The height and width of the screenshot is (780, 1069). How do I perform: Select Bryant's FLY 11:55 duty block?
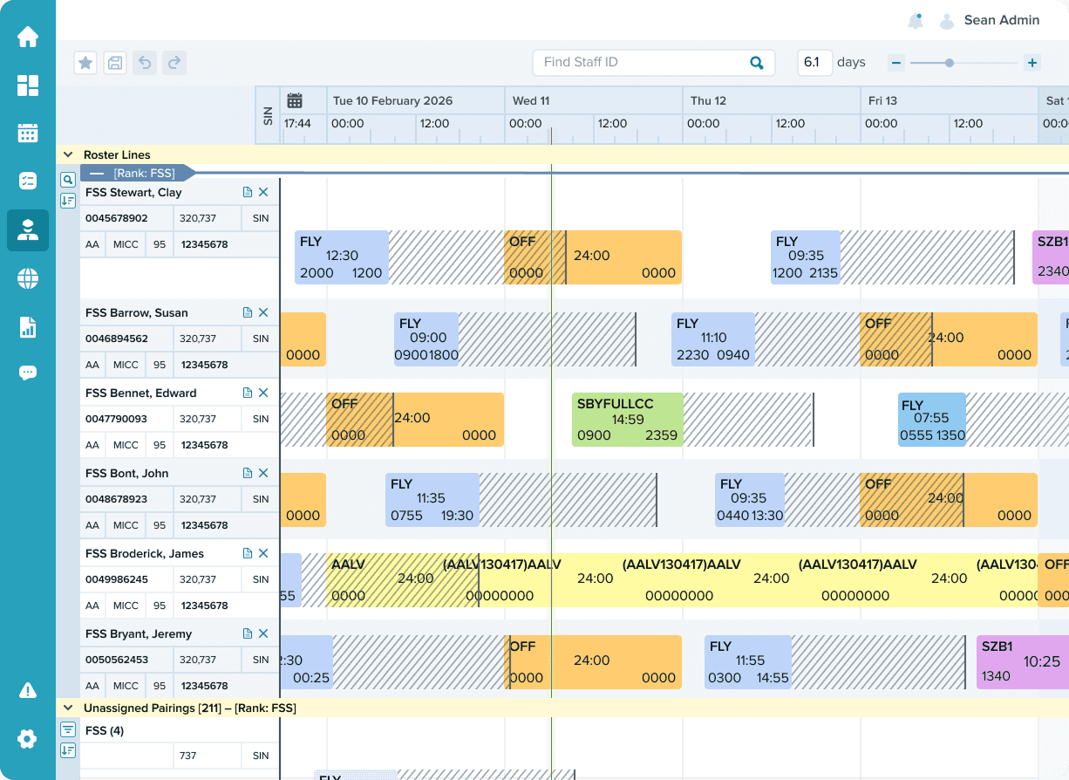748,660
